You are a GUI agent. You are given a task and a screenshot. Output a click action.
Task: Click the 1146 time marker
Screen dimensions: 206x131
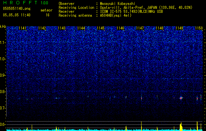[120, 28]
